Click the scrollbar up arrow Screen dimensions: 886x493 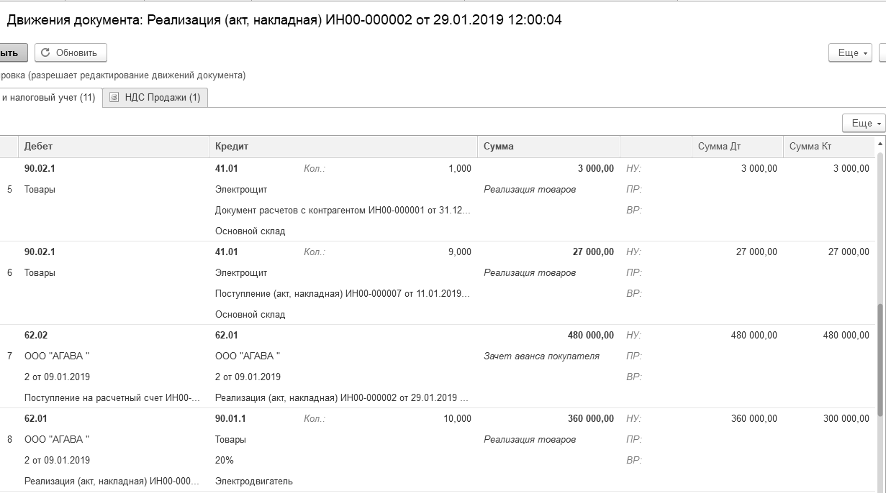point(882,145)
